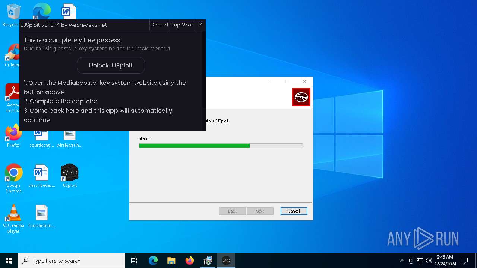Minimize the installer window
The height and width of the screenshot is (268, 477).
[x=271, y=82]
